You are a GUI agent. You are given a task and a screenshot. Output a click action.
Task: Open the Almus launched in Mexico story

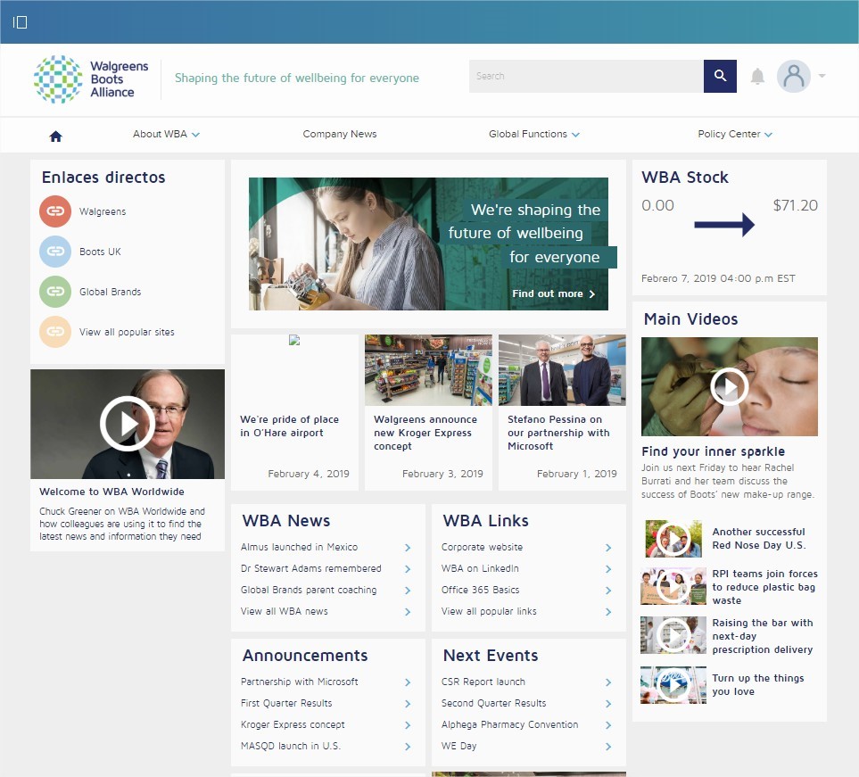click(x=299, y=547)
